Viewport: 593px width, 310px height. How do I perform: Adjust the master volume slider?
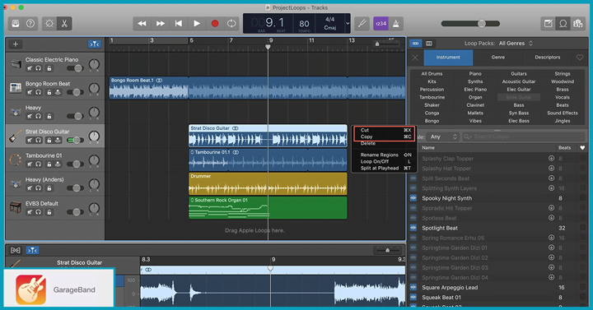coord(481,23)
